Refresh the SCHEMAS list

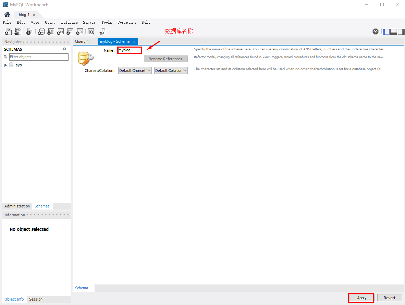[64, 49]
